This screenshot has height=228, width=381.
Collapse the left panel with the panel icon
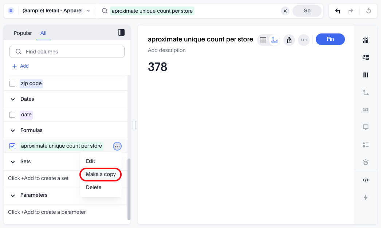pyautogui.click(x=121, y=33)
